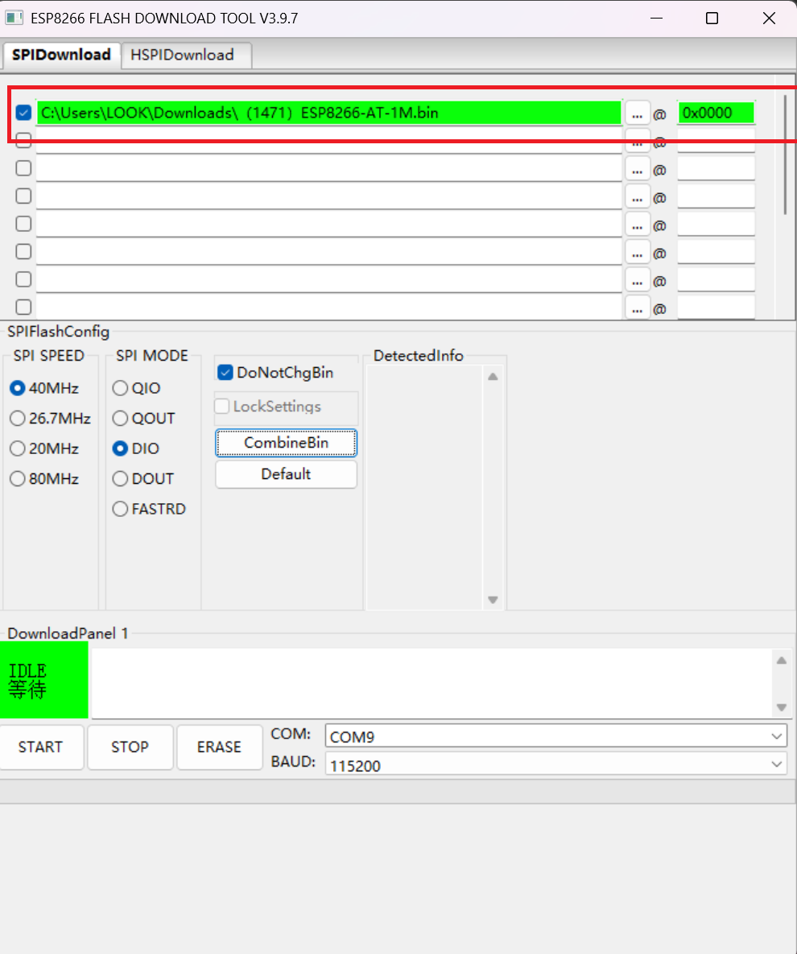Screen dimensions: 797x954
Task: Choose QIO SPI mode
Action: 137,387
